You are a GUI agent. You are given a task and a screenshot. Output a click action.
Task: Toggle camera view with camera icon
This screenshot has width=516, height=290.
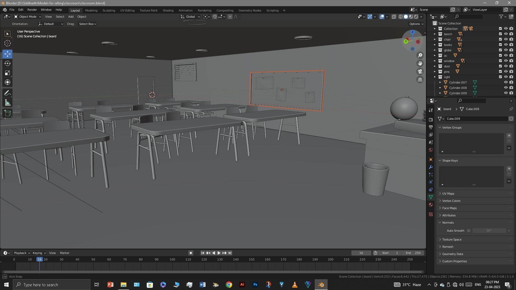[420, 71]
